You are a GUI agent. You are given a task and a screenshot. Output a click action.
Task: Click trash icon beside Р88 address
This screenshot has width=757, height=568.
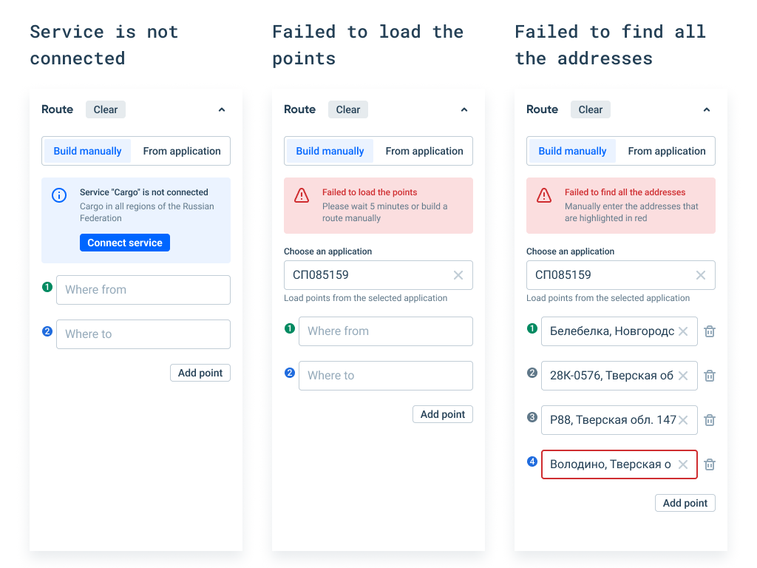[710, 420]
